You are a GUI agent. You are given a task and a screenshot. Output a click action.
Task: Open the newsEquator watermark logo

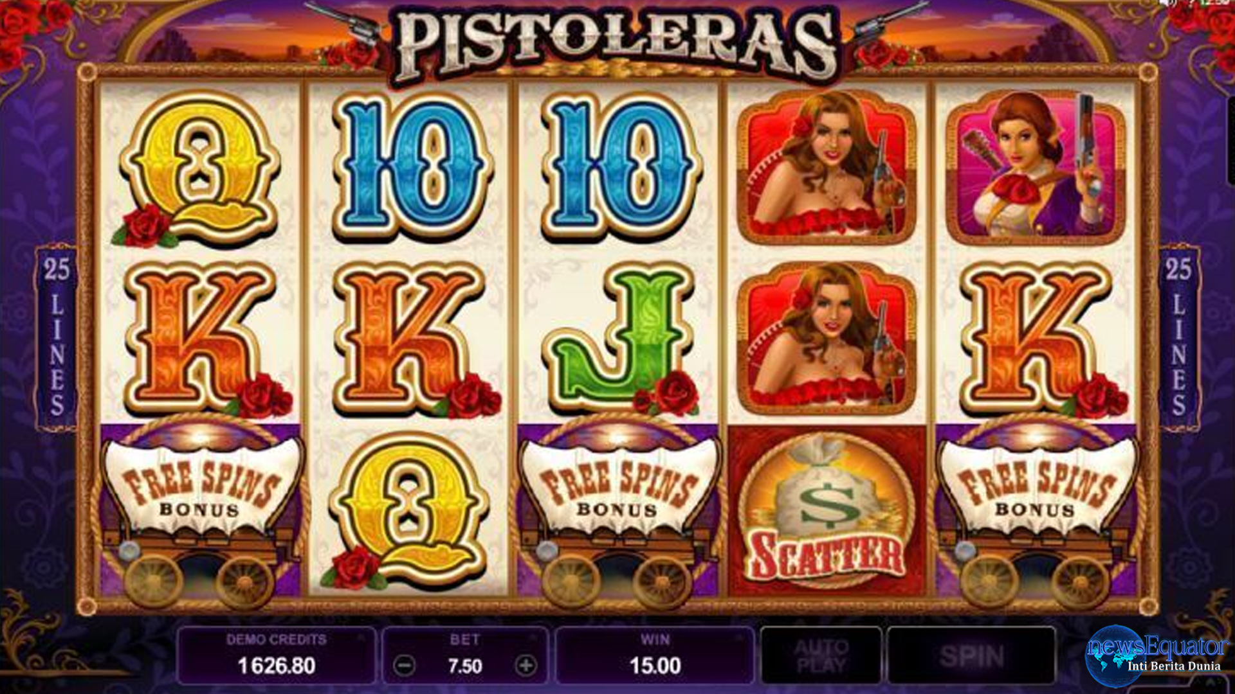click(x=1156, y=656)
